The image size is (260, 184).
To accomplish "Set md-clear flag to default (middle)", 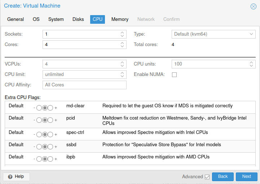I will [45, 108].
